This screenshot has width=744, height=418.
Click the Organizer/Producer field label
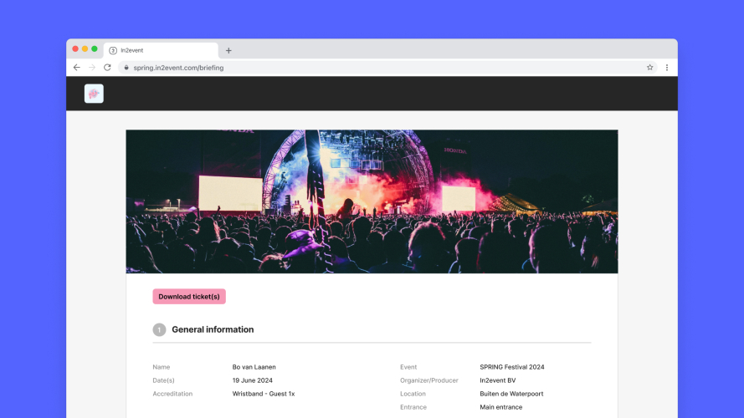coord(429,380)
